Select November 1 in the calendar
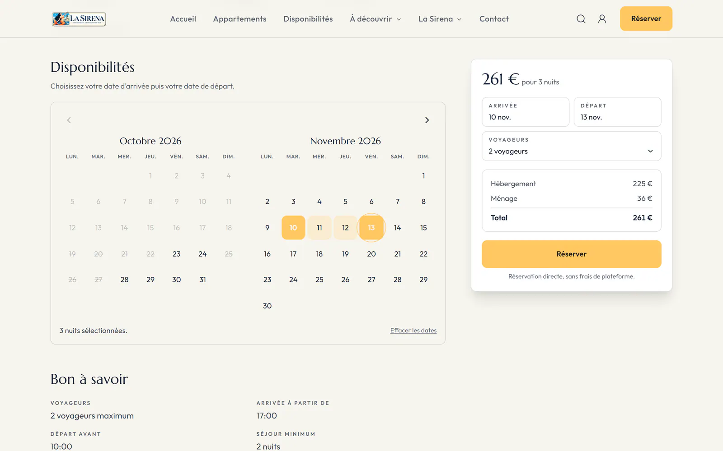This screenshot has width=723, height=451. coord(423,176)
